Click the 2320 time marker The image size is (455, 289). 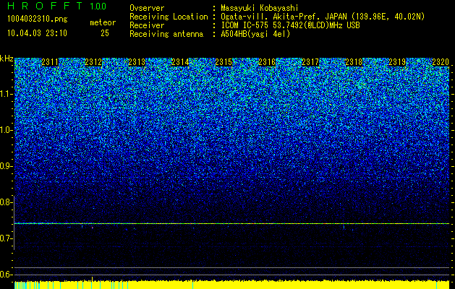tap(441, 62)
